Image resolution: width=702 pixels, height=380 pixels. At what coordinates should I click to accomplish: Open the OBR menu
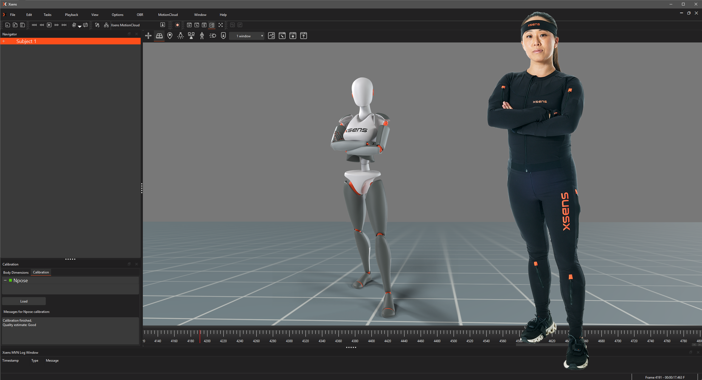coord(140,15)
